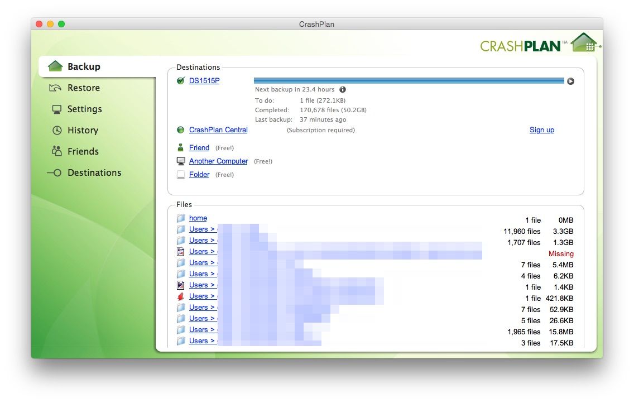Click the blank folder icon beside the Folder destination
This screenshot has width=634, height=403.
tap(181, 175)
